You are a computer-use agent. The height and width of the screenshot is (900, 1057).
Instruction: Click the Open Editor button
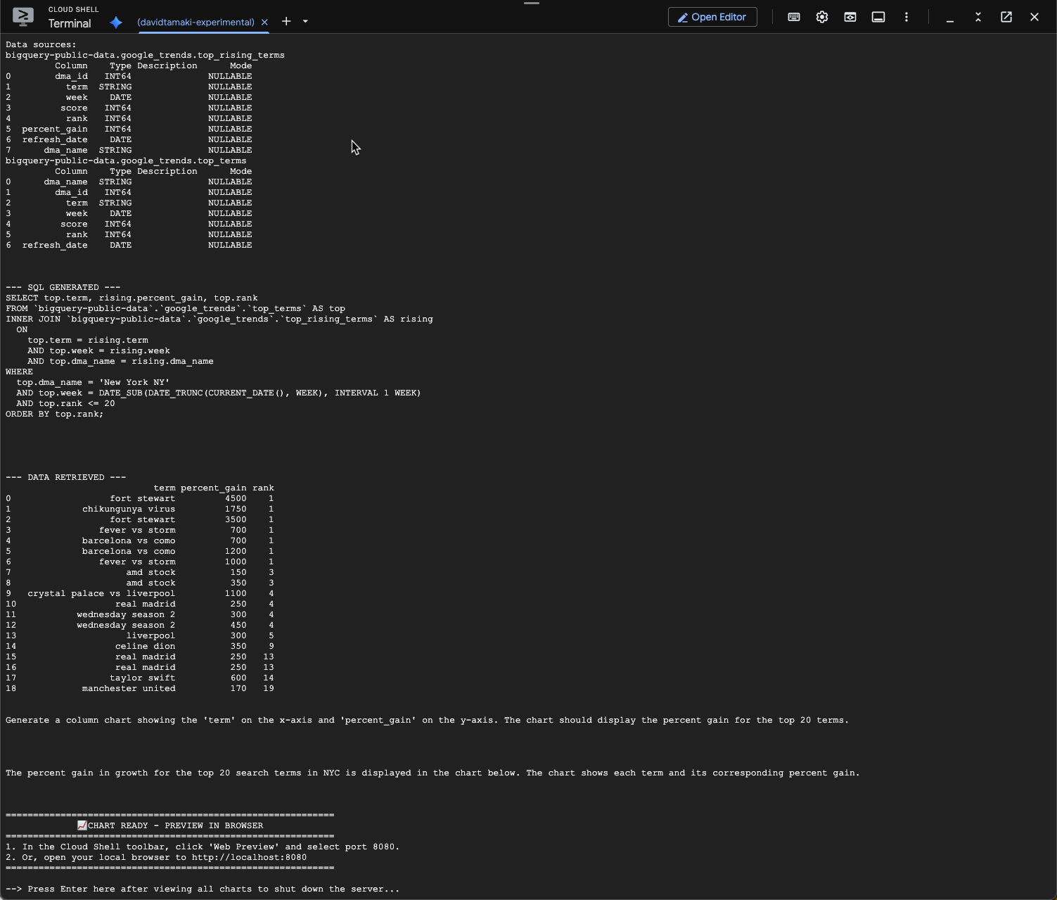click(712, 17)
